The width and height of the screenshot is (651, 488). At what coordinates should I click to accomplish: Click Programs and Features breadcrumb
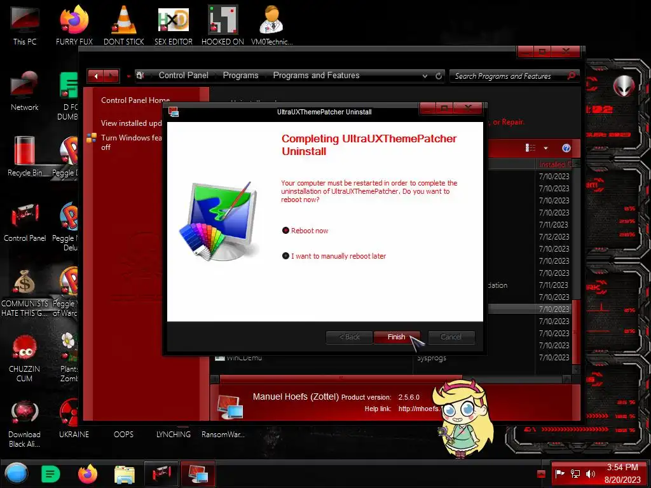tap(316, 76)
